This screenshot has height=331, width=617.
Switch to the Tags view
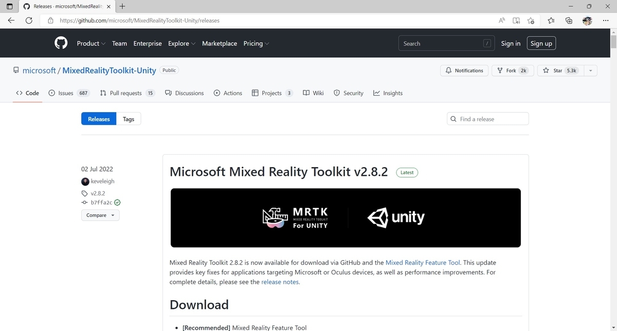[129, 119]
